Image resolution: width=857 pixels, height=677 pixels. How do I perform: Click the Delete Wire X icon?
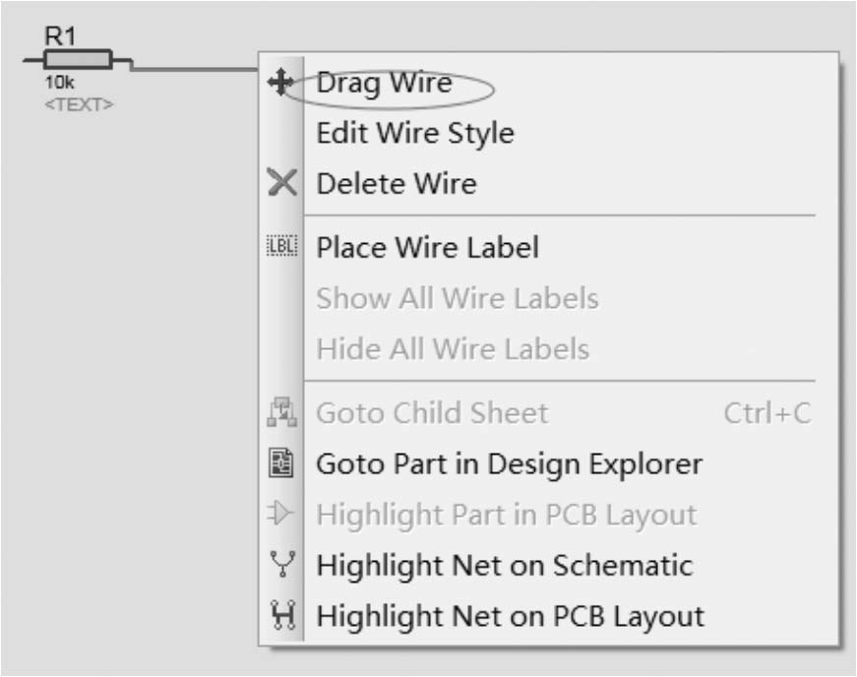pyautogui.click(x=282, y=184)
